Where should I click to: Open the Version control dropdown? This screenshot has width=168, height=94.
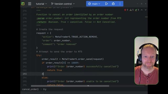coord(63,4)
